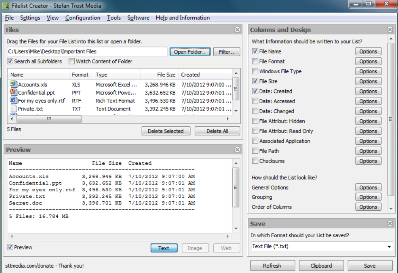Click the Open Folder button
The width and height of the screenshot is (398, 273).
pyautogui.click(x=190, y=52)
